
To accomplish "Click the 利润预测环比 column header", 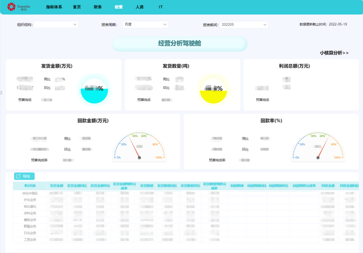I will pos(279,186).
